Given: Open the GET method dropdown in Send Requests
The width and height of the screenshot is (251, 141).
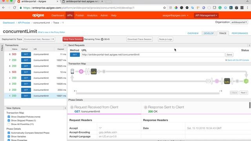Looking at the screenshot, I should [75, 54].
